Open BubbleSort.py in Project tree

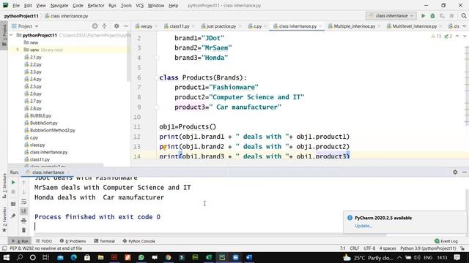point(44,123)
